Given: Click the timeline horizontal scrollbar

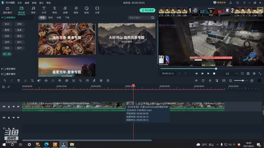Looking at the screenshot, I should (x=87, y=140).
